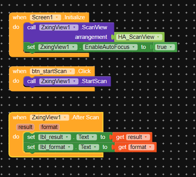
Task: Select the when Screen1 Initialize event block
Action: (49, 17)
